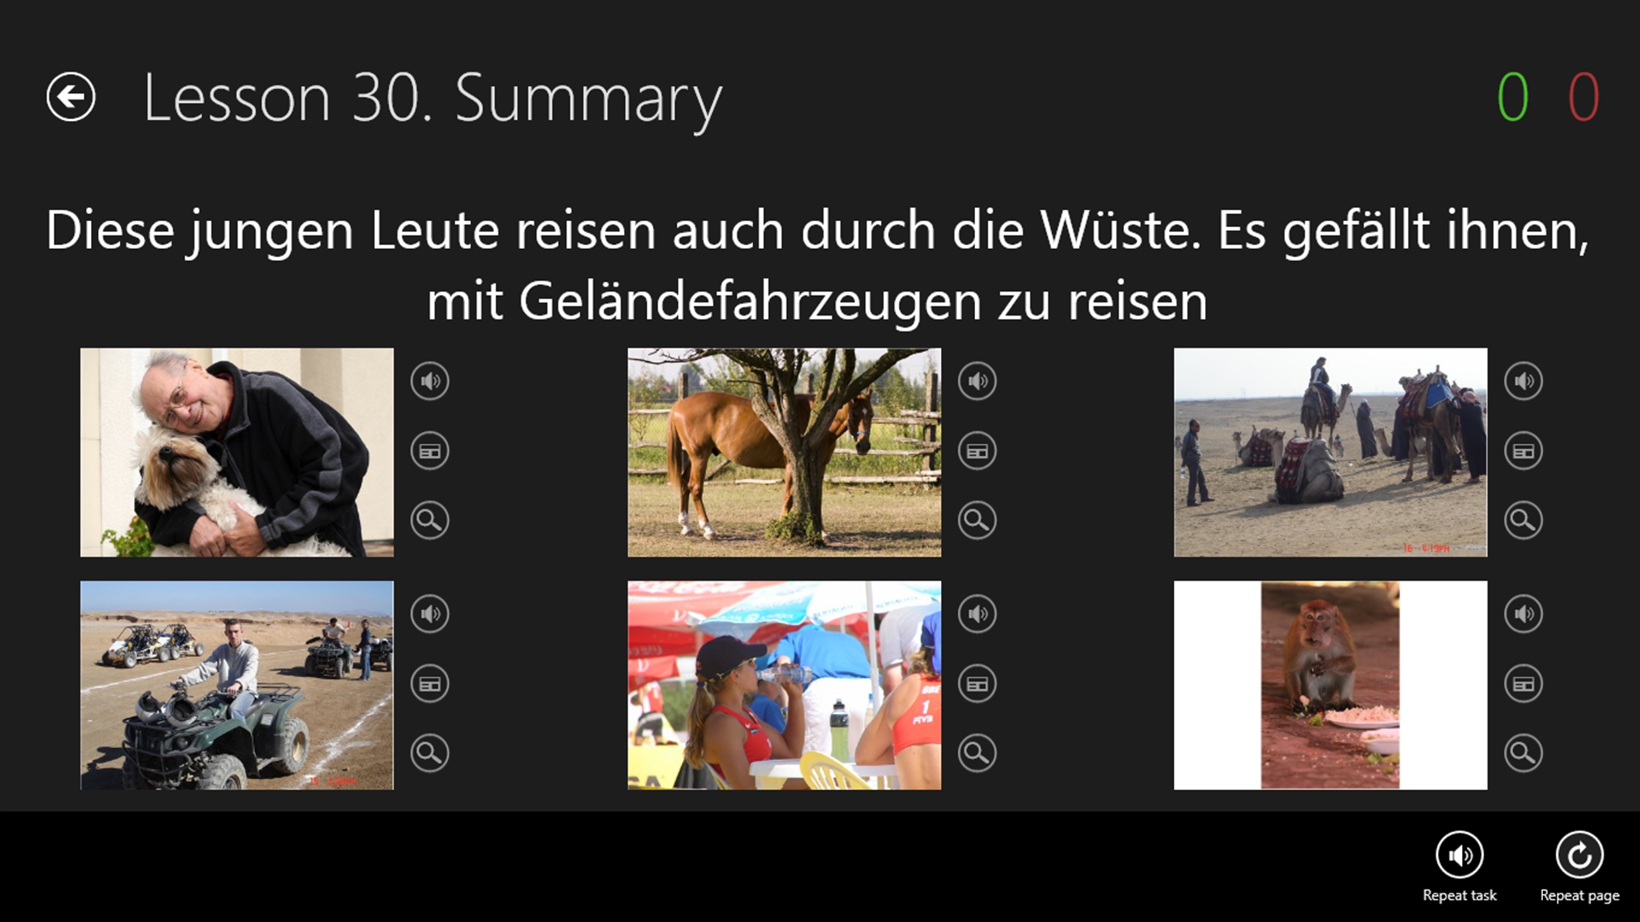
Task: Show caption card for the horse photo
Action: pyautogui.click(x=977, y=451)
